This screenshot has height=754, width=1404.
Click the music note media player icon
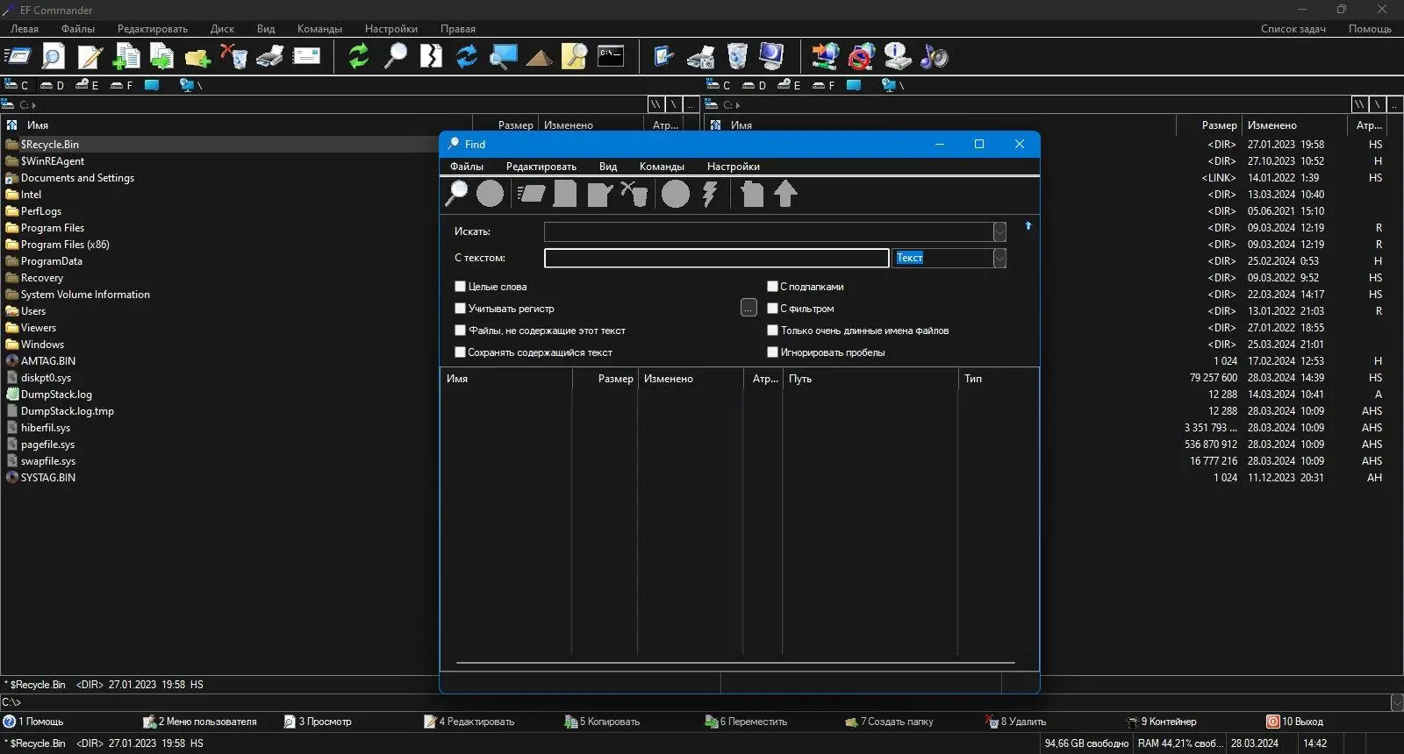(935, 57)
